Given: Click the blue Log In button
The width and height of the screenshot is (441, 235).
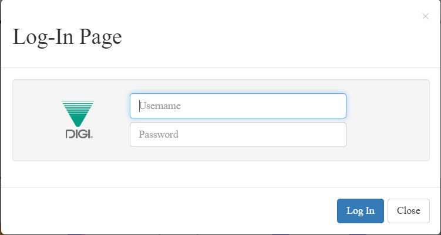Looking at the screenshot, I should (361, 211).
